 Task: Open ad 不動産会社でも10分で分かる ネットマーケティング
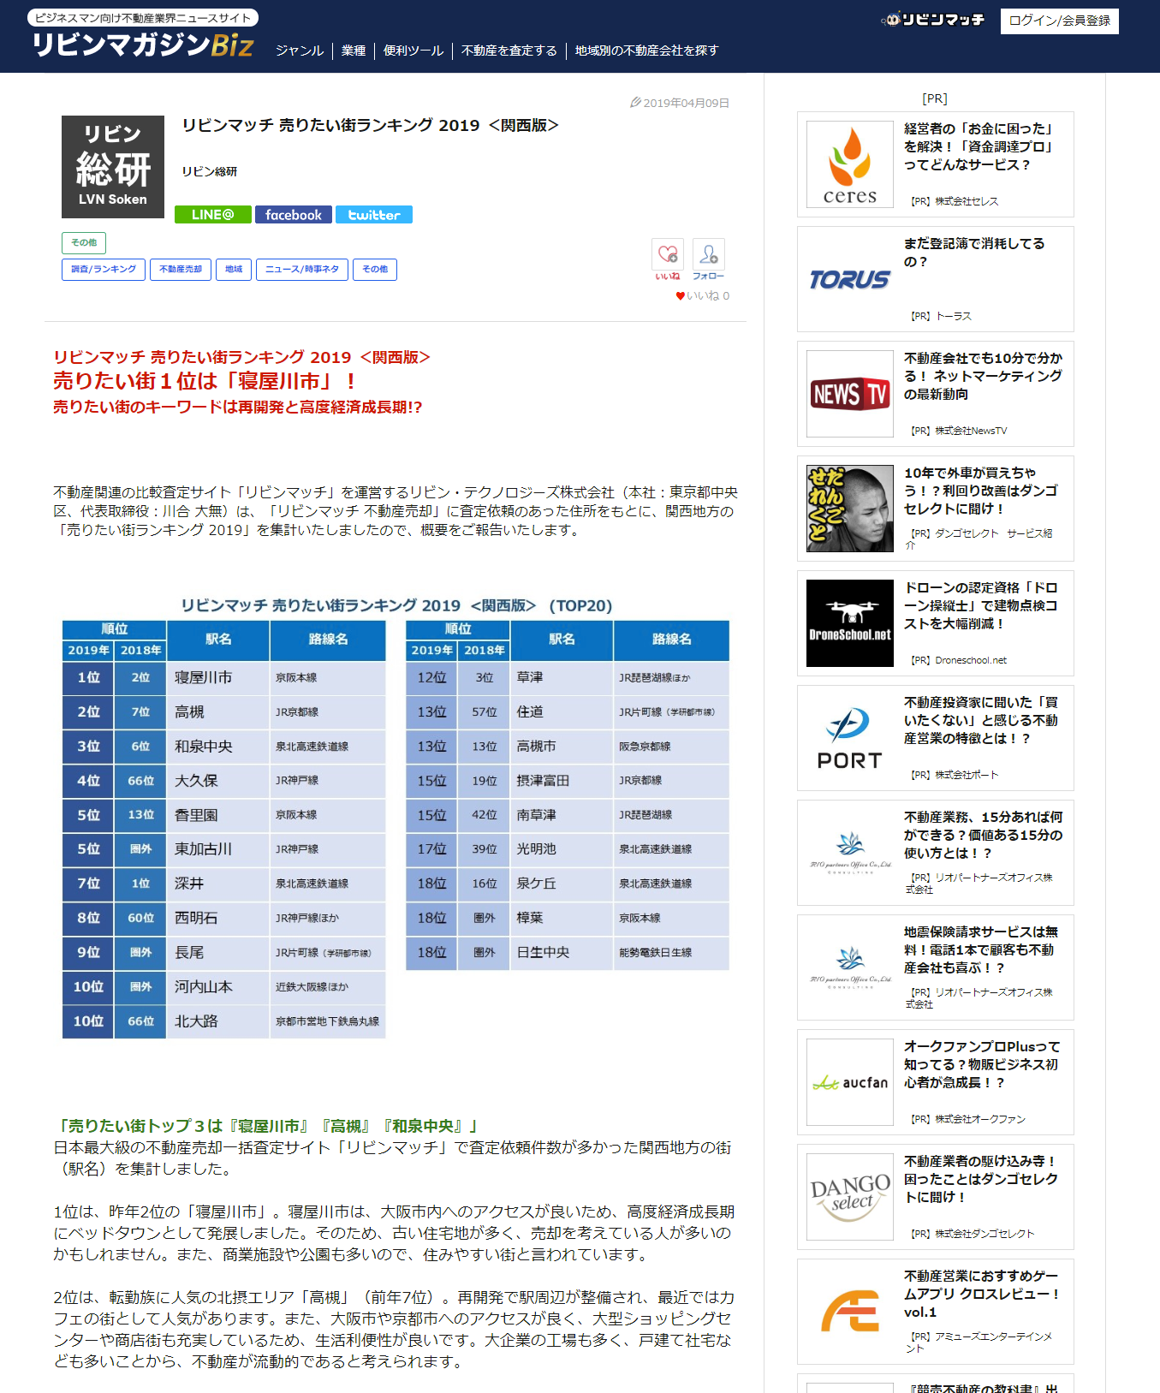(983, 376)
